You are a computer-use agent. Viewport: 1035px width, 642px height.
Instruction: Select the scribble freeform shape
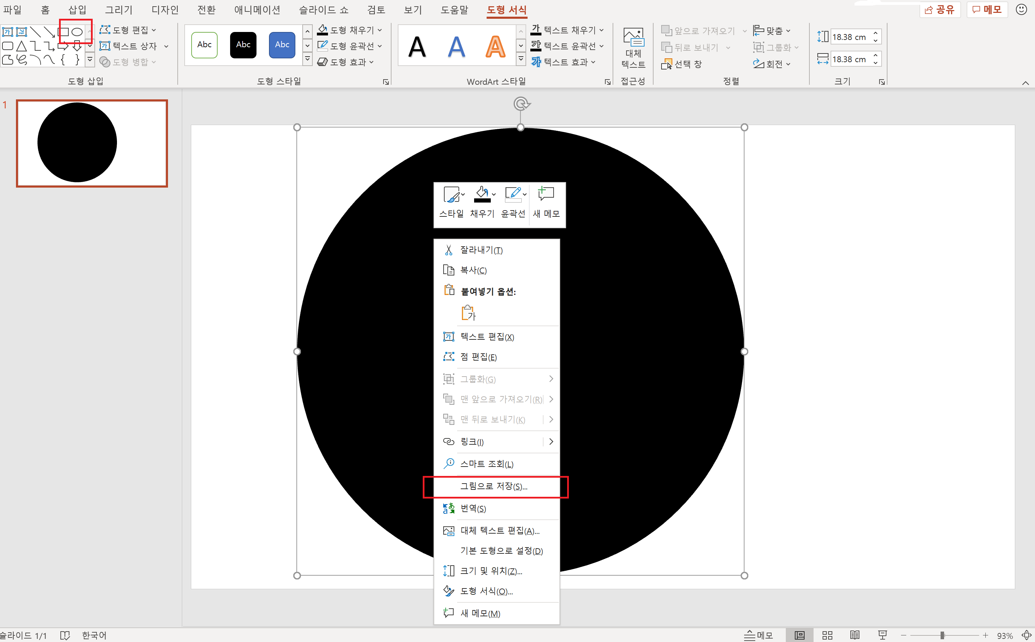point(22,60)
